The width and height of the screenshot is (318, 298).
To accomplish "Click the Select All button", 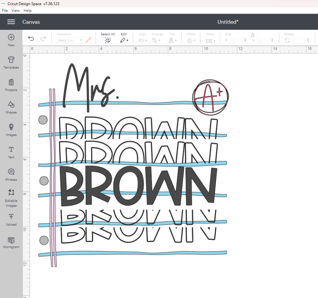I will tap(108, 40).
